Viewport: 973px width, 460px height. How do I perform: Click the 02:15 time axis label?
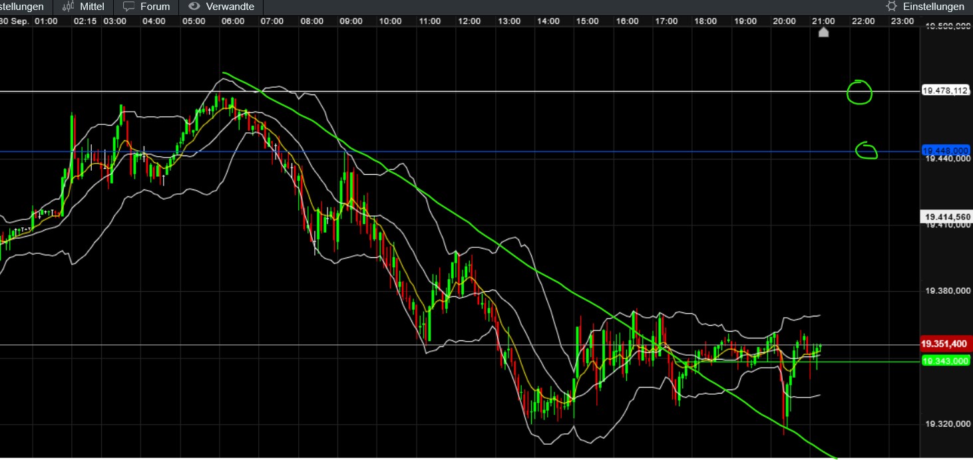pyautogui.click(x=85, y=21)
